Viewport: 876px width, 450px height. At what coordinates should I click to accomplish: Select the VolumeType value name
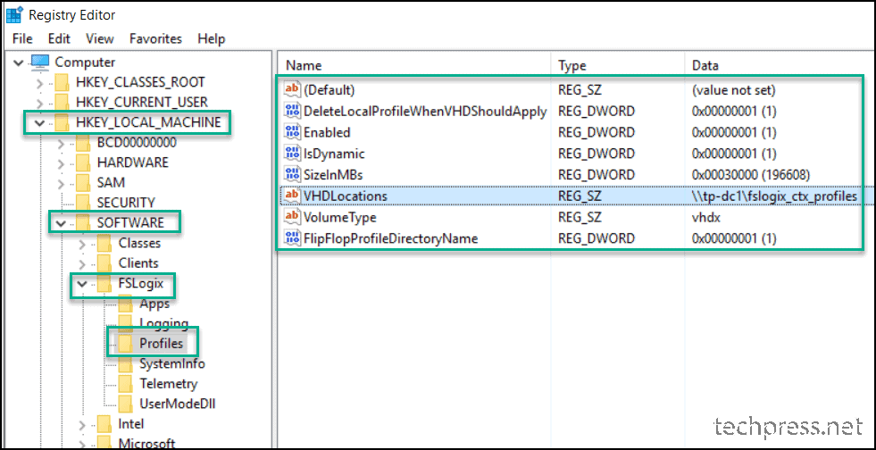tap(339, 217)
